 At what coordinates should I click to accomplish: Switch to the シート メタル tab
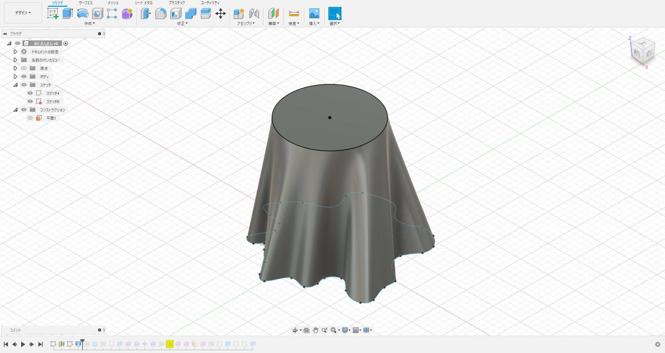(143, 3)
